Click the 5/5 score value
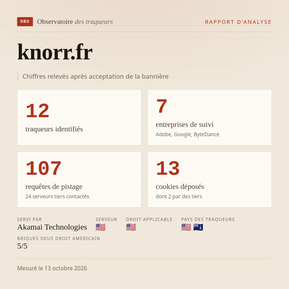The height and width of the screenshot is (289, 289). click(22, 246)
